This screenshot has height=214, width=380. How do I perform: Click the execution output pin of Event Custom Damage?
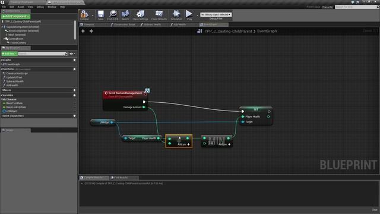144,102
